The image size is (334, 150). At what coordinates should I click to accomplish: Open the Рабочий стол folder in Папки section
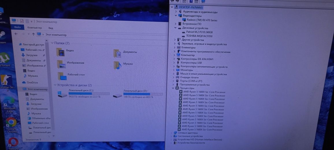(x=62, y=76)
